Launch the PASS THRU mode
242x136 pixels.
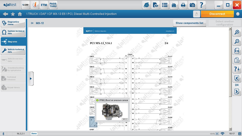(53, 5)
